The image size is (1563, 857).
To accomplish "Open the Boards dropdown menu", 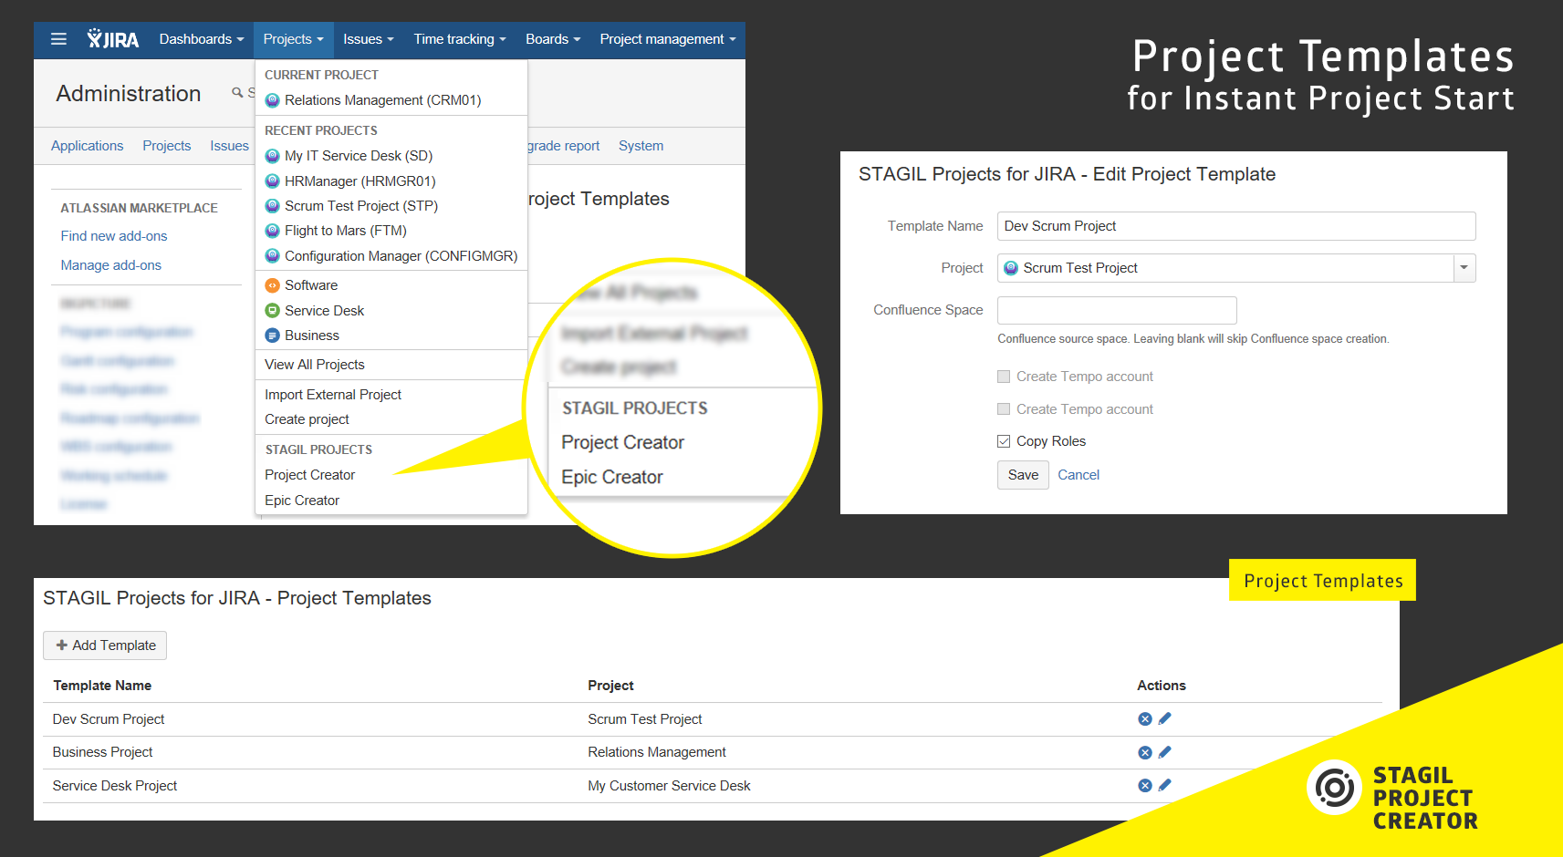I will 553,39.
